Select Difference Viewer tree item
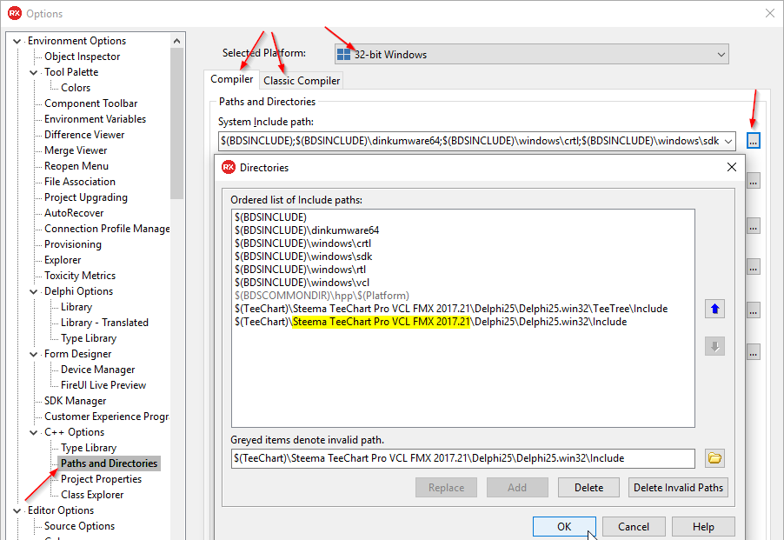The image size is (784, 540). 84,135
